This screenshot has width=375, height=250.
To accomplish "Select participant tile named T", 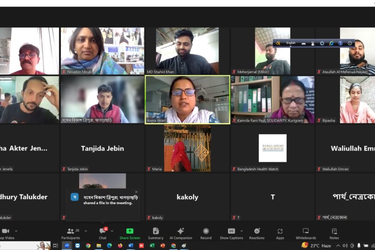I will tap(273, 197).
